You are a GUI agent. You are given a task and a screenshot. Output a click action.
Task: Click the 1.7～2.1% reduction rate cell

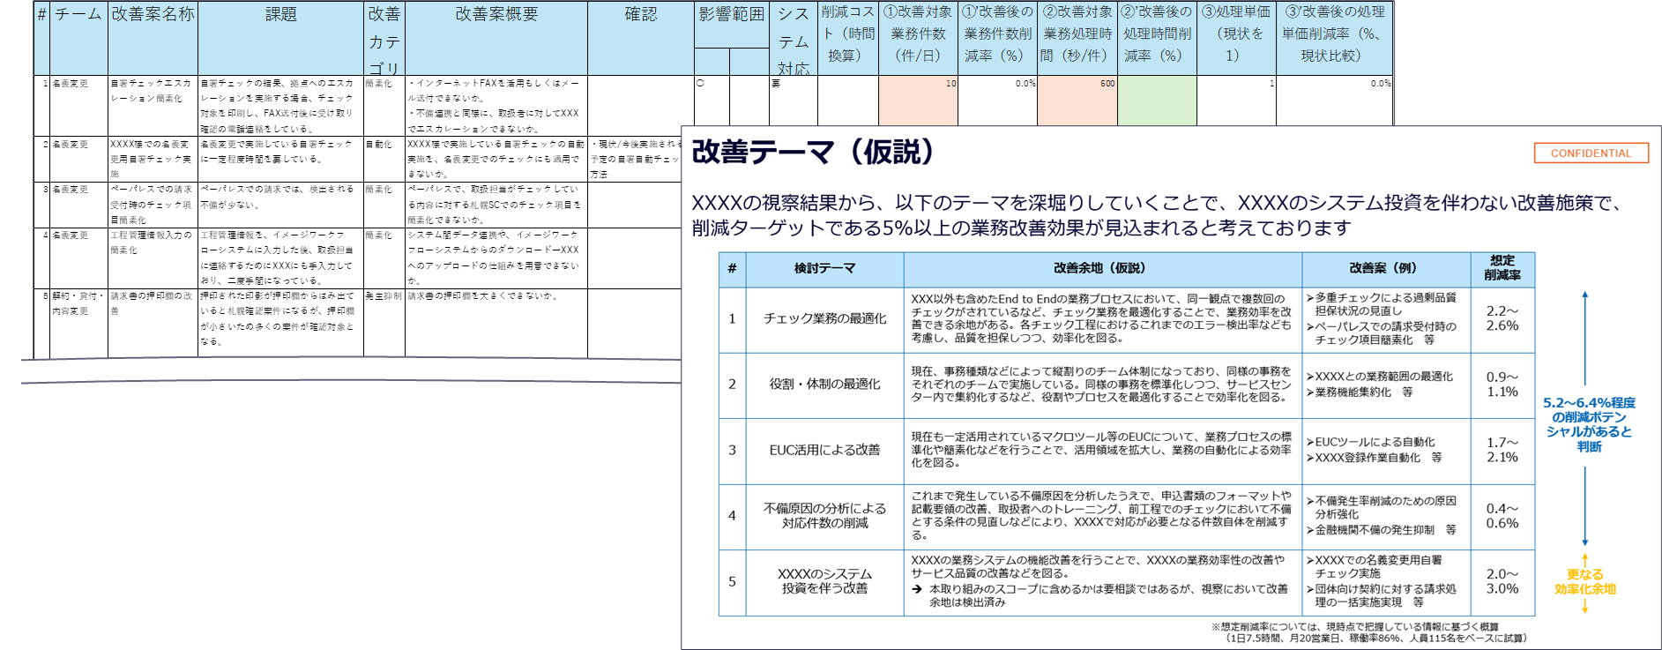(x=1502, y=451)
